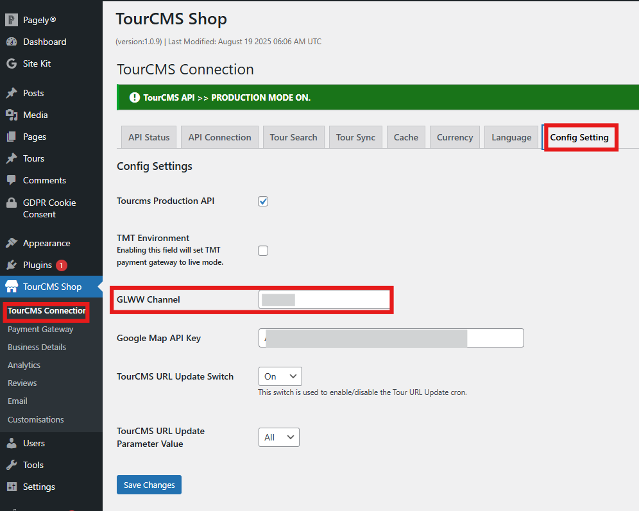This screenshot has width=639, height=511.
Task: Click the Plugins plug icon
Action: 12,265
